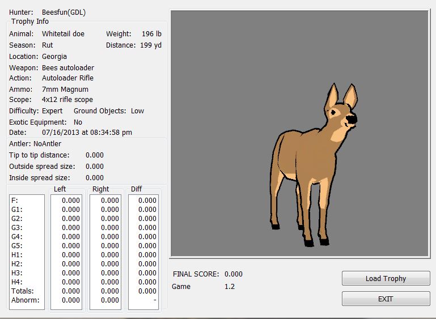The height and width of the screenshot is (319, 436).
Task: Click the FINAL SCORE value 0.000
Action: (x=234, y=274)
